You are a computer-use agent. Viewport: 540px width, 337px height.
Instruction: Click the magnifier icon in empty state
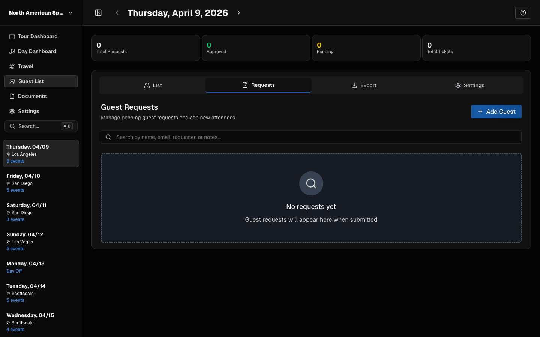311,183
